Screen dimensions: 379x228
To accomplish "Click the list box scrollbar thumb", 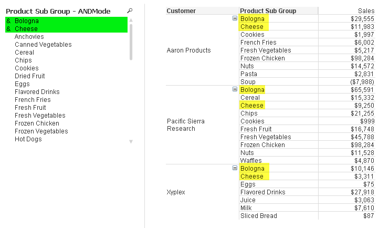I will pyautogui.click(x=131, y=42).
